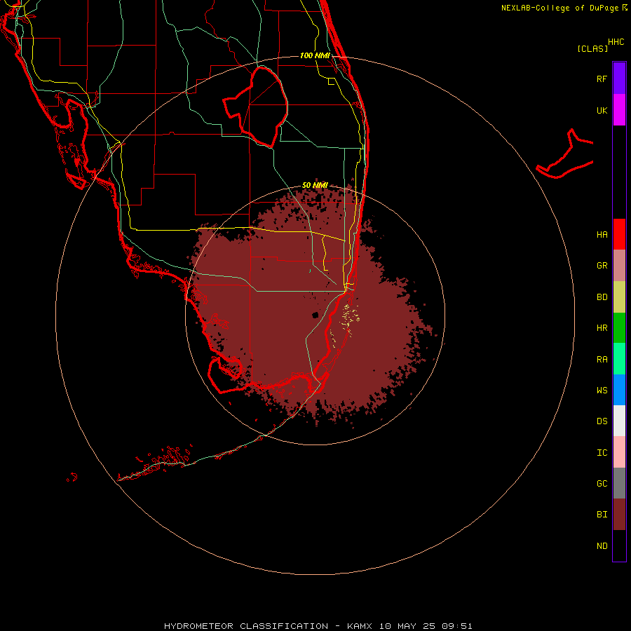The image size is (631, 631).
Task: Click the BI legend label
Action: click(602, 515)
